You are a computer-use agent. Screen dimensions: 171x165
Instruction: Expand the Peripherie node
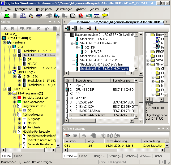(19, 127)
